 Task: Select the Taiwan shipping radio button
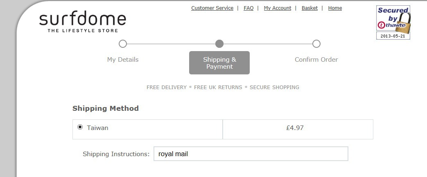[x=80, y=127]
